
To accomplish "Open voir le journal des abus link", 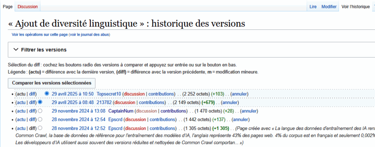I will pyautogui.click(x=89, y=35).
